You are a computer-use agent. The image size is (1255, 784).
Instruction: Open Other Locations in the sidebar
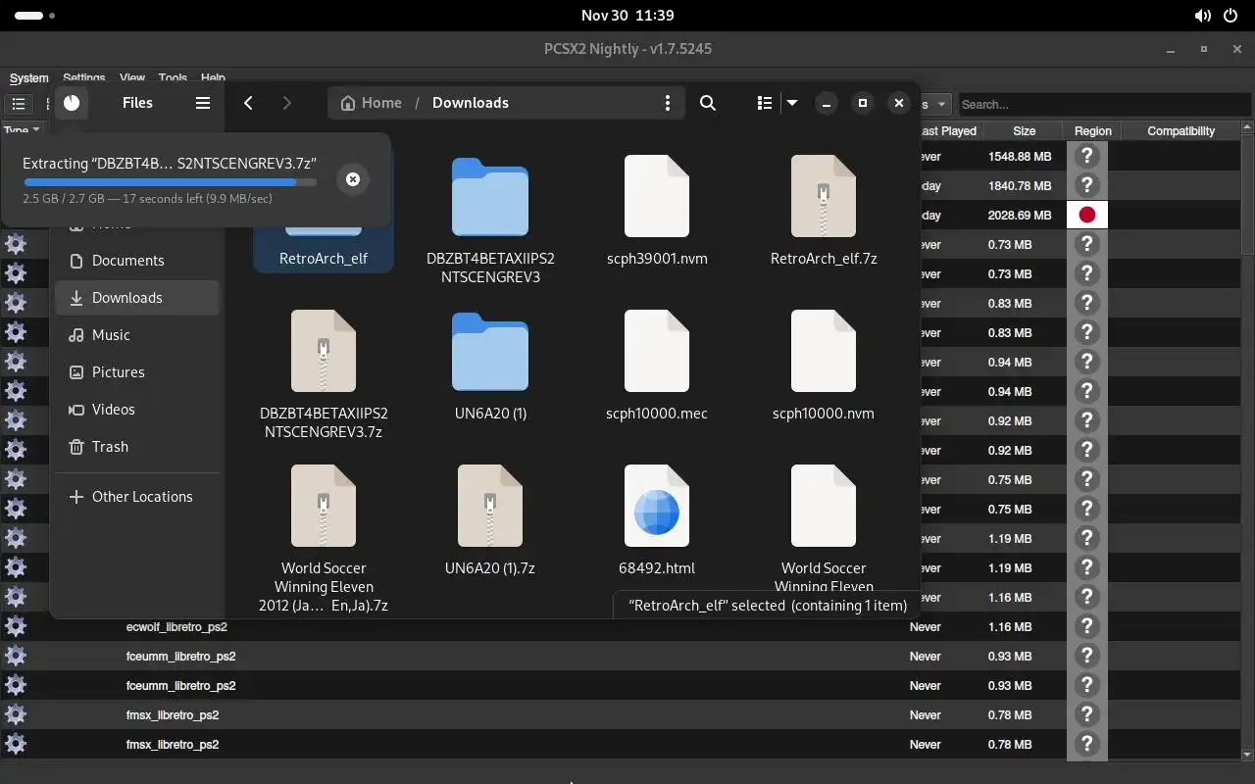[137, 497]
